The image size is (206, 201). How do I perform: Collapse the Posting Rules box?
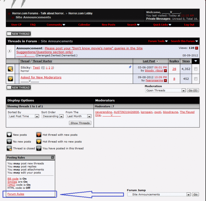tap(52, 158)
